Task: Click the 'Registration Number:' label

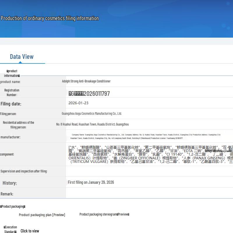Action: pyautogui.click(x=12, y=92)
